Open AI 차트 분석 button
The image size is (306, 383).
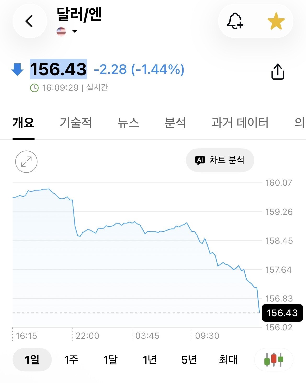pyautogui.click(x=220, y=160)
